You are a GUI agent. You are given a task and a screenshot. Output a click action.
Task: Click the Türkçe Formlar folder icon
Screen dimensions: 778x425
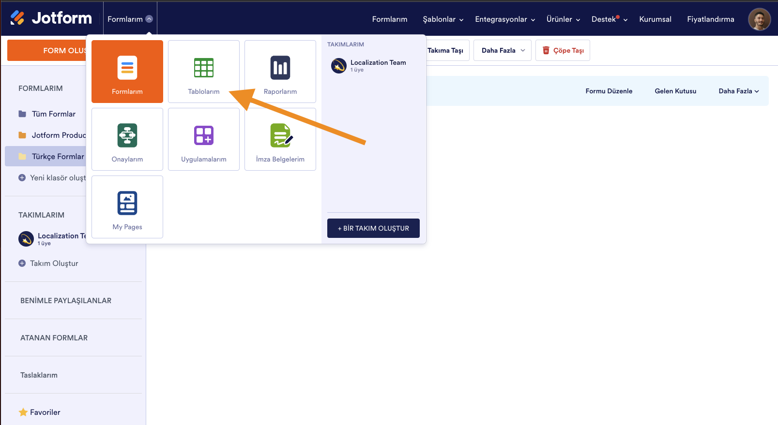pyautogui.click(x=22, y=156)
